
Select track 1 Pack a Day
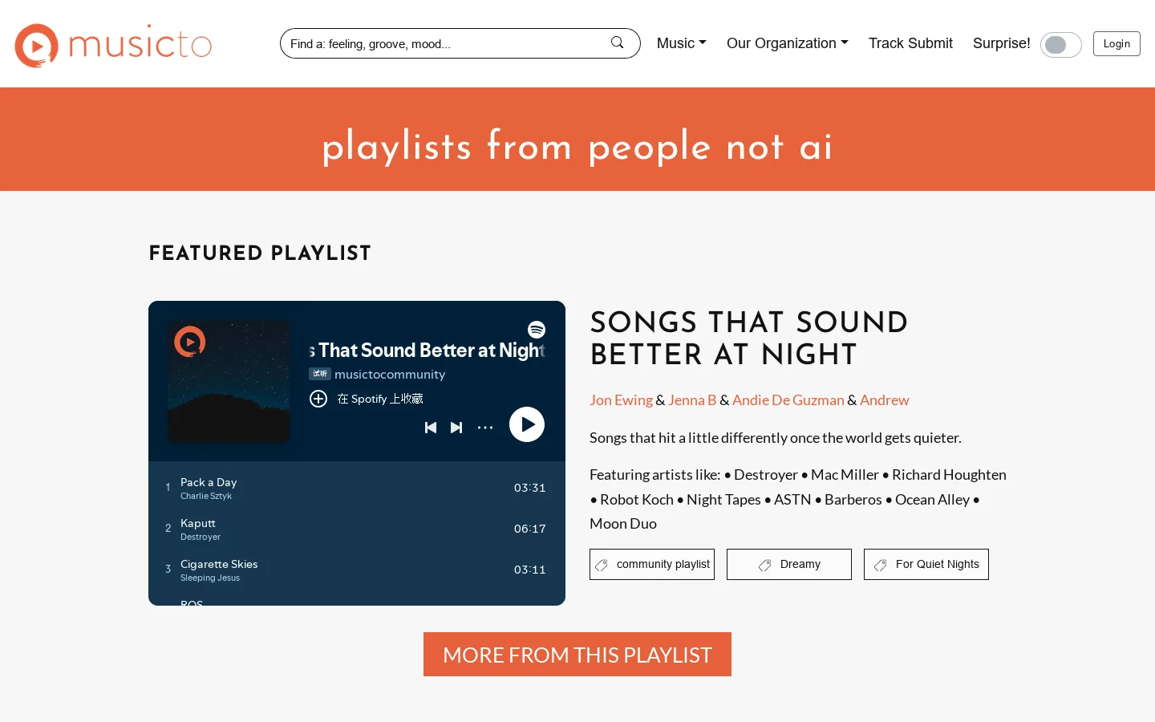pos(357,488)
